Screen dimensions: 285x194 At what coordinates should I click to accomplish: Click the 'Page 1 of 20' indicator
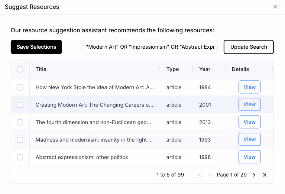pos(231,175)
